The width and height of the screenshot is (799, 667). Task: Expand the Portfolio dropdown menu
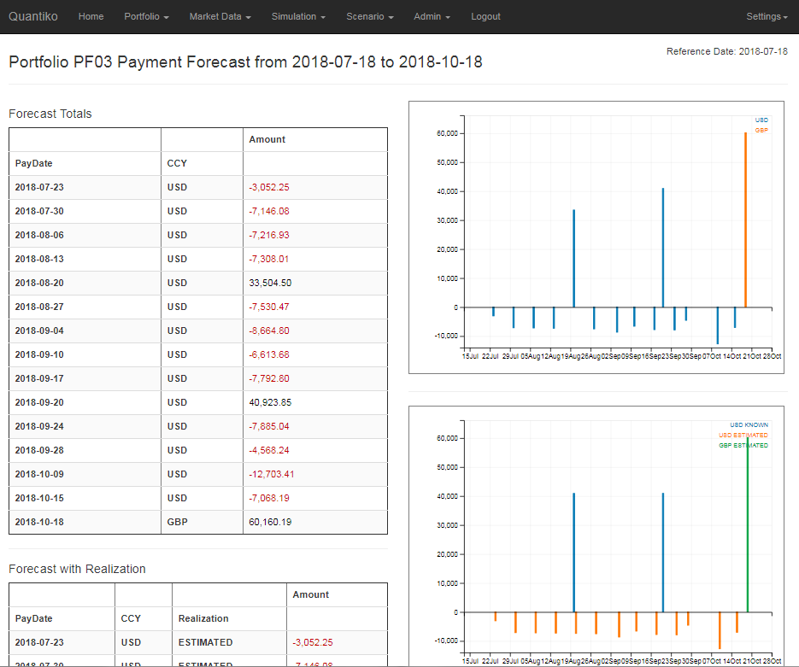coord(146,16)
